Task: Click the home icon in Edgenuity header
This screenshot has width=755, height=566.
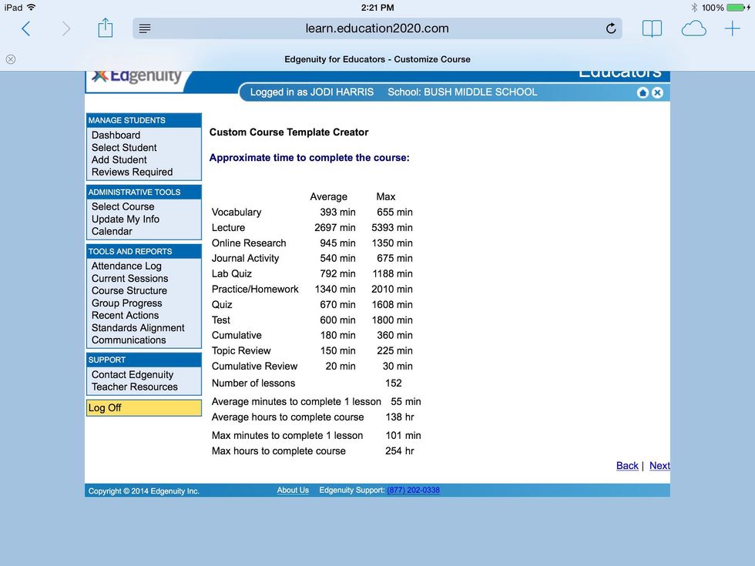Action: point(643,92)
